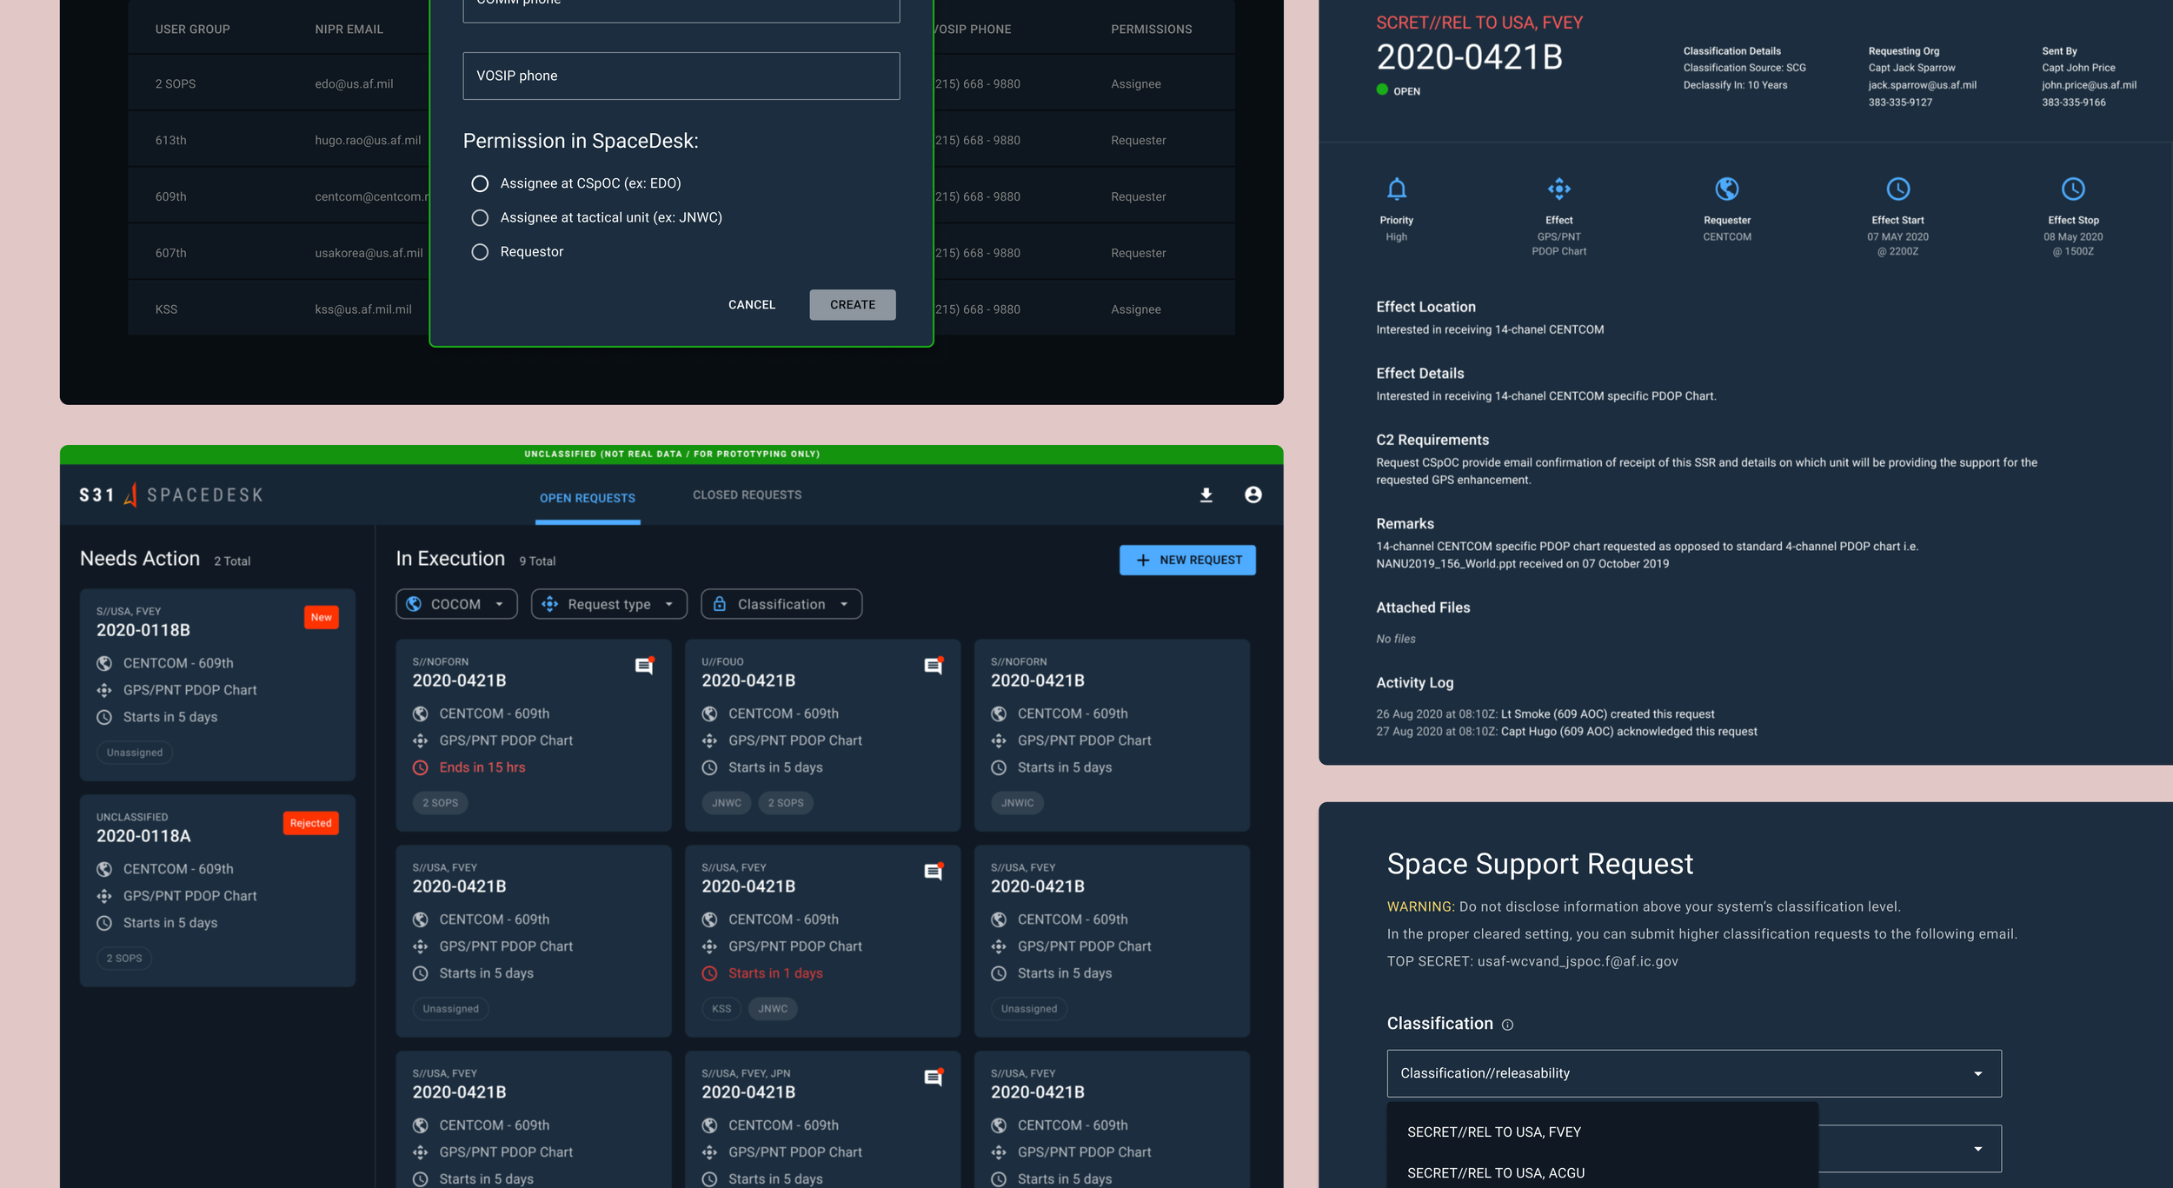The width and height of the screenshot is (2173, 1188).
Task: Expand the COCOM filter dropdown
Action: coord(456,604)
